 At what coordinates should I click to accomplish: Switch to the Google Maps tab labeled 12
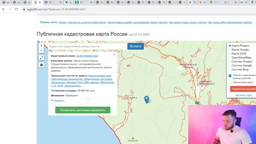pos(213,2)
